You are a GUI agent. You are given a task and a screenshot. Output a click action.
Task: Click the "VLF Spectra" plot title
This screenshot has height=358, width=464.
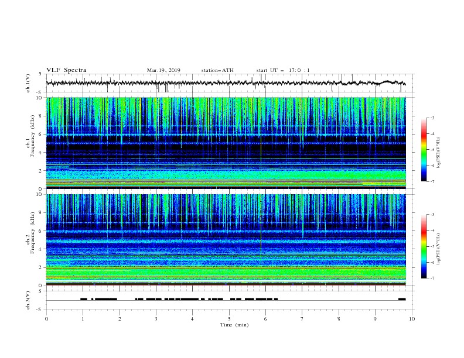66,70
